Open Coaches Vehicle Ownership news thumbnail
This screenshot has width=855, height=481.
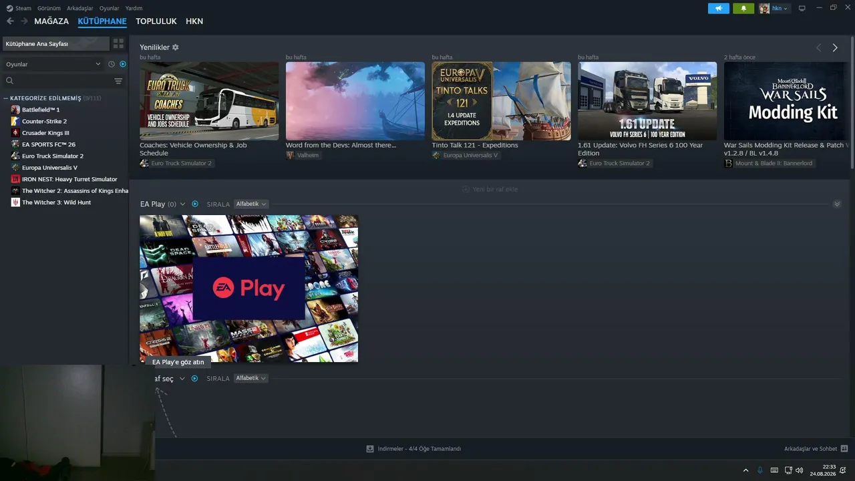(209, 101)
